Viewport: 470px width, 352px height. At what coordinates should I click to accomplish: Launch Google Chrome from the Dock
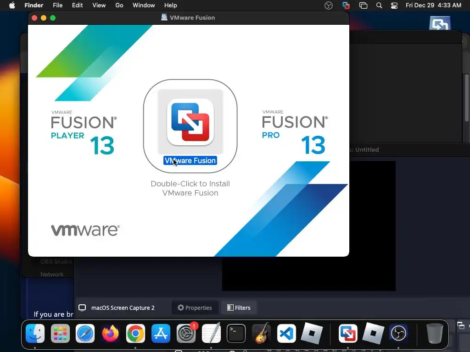click(135, 333)
